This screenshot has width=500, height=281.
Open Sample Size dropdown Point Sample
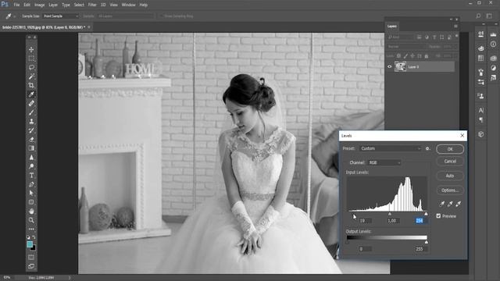[61, 16]
